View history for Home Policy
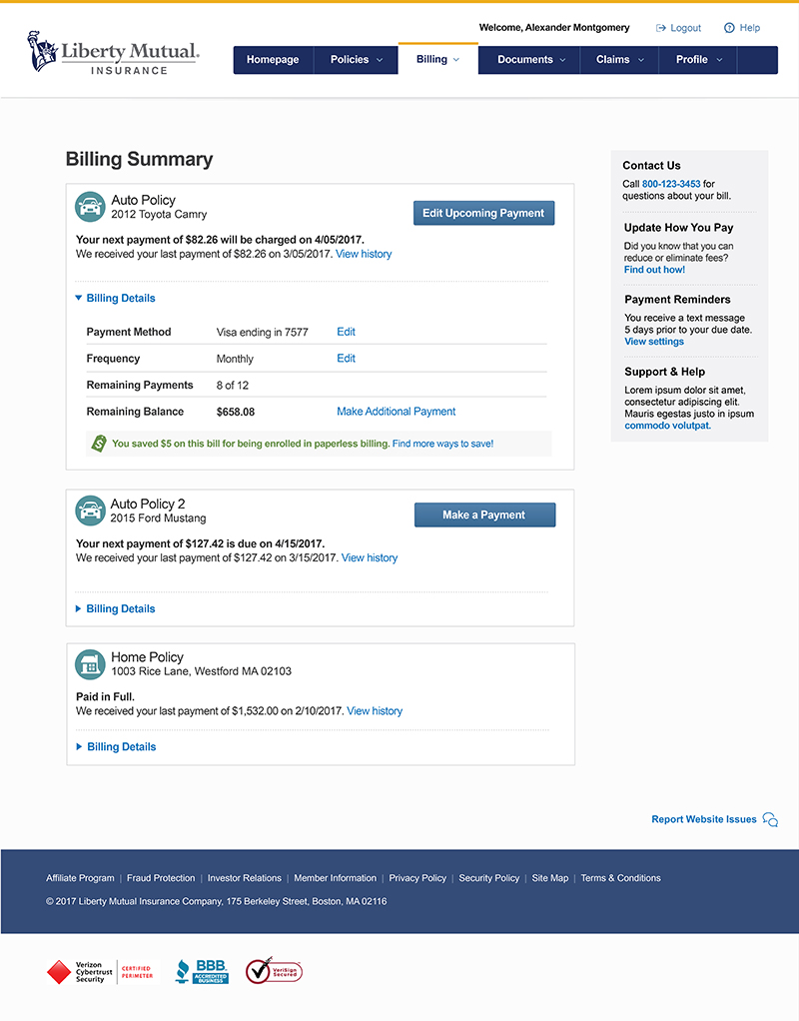Viewport: 799px width, 1021px height. (x=375, y=711)
